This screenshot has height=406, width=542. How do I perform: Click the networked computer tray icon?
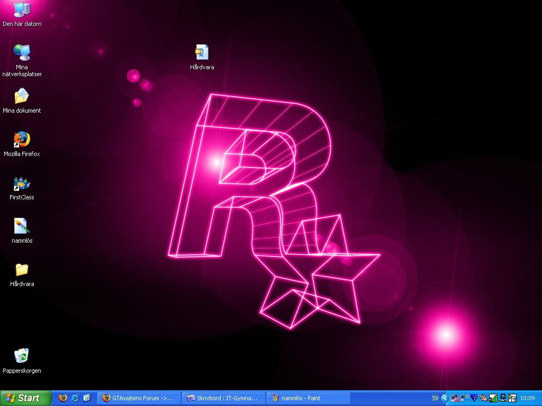[503, 398]
